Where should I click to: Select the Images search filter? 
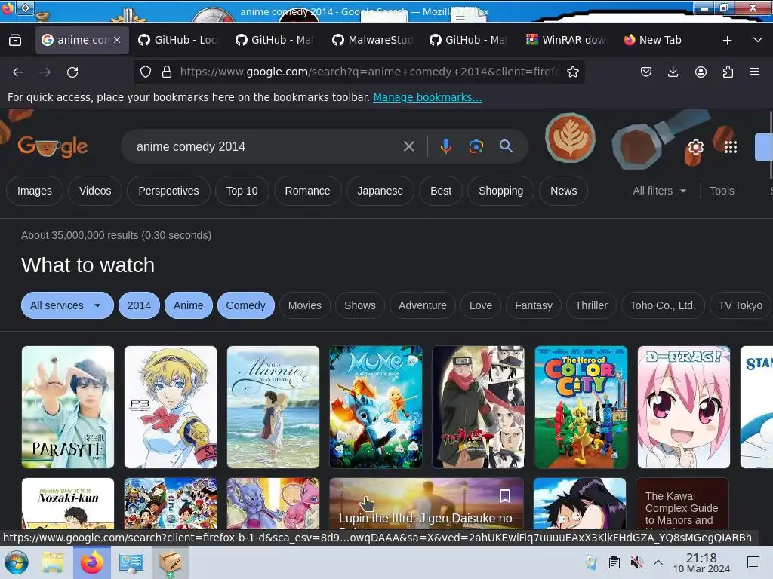[x=35, y=191]
